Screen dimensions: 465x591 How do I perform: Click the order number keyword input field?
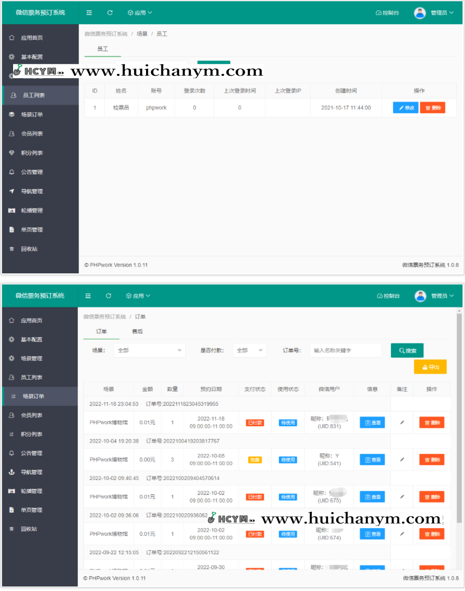[x=345, y=350]
